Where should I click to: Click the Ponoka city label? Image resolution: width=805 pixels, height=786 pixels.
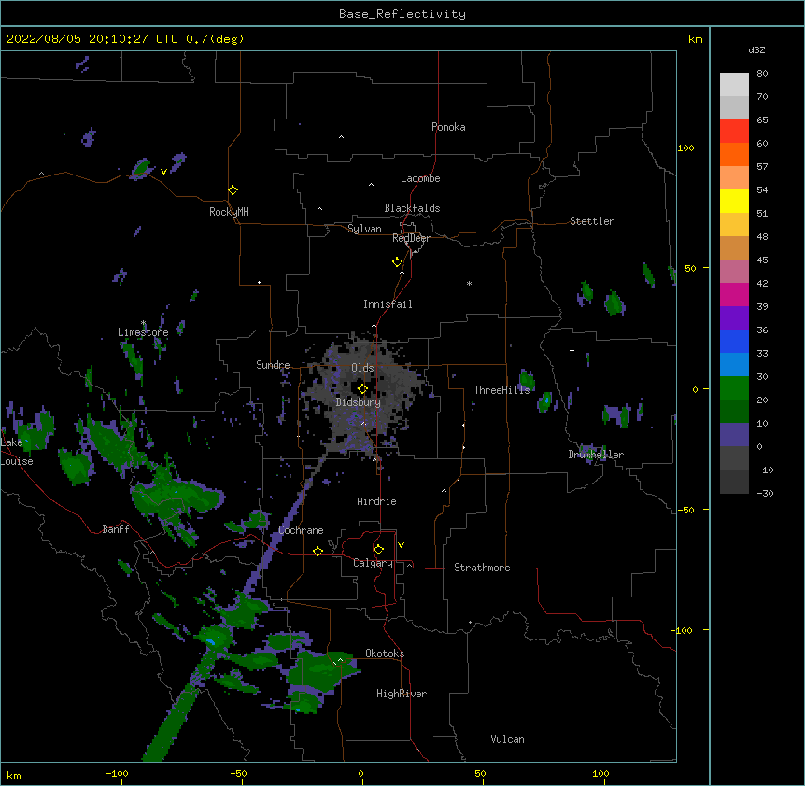coord(448,127)
